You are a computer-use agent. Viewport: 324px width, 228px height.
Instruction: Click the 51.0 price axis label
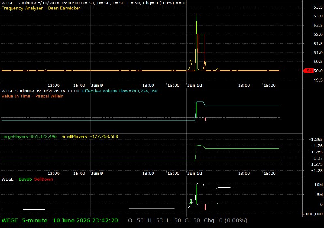(318, 53)
